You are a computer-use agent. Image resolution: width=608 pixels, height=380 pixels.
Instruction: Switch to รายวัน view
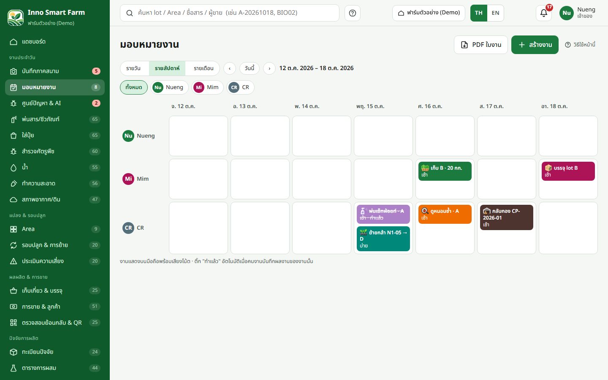click(133, 68)
